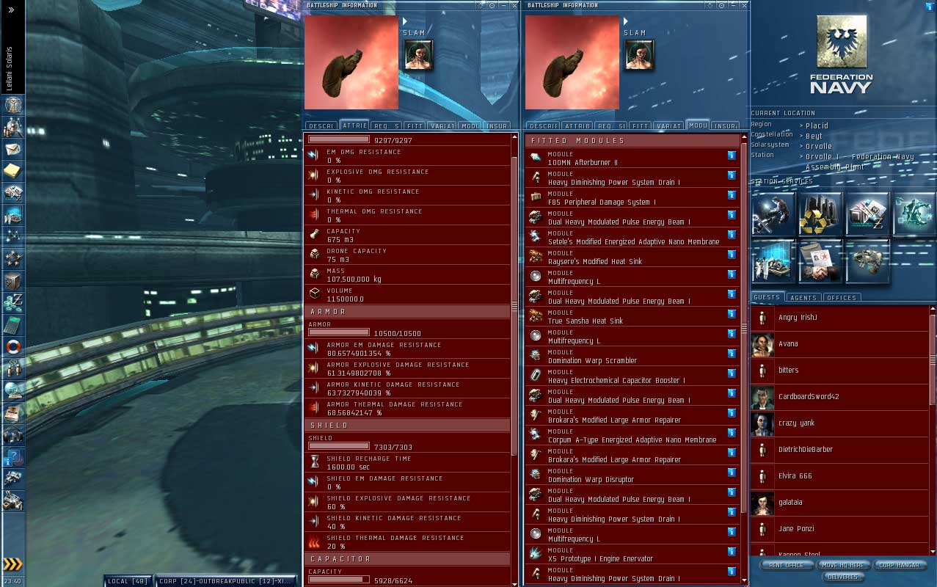This screenshot has height=587, width=937.
Task: Switch to ATTRIB tab in right battleship window
Action: 577,126
